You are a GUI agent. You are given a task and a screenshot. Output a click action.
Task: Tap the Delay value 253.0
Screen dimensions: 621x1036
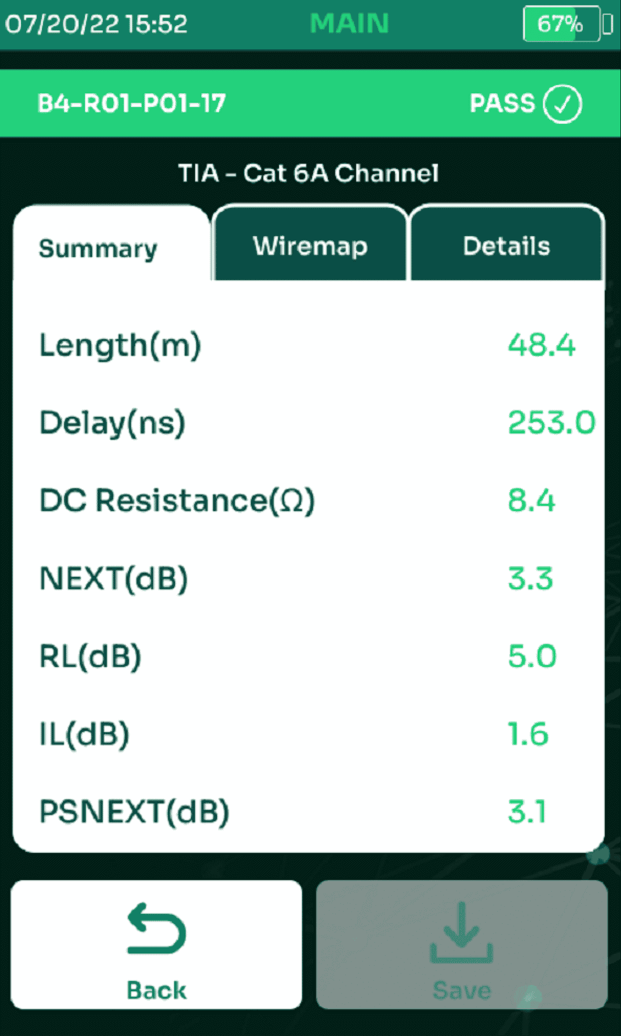tap(551, 422)
